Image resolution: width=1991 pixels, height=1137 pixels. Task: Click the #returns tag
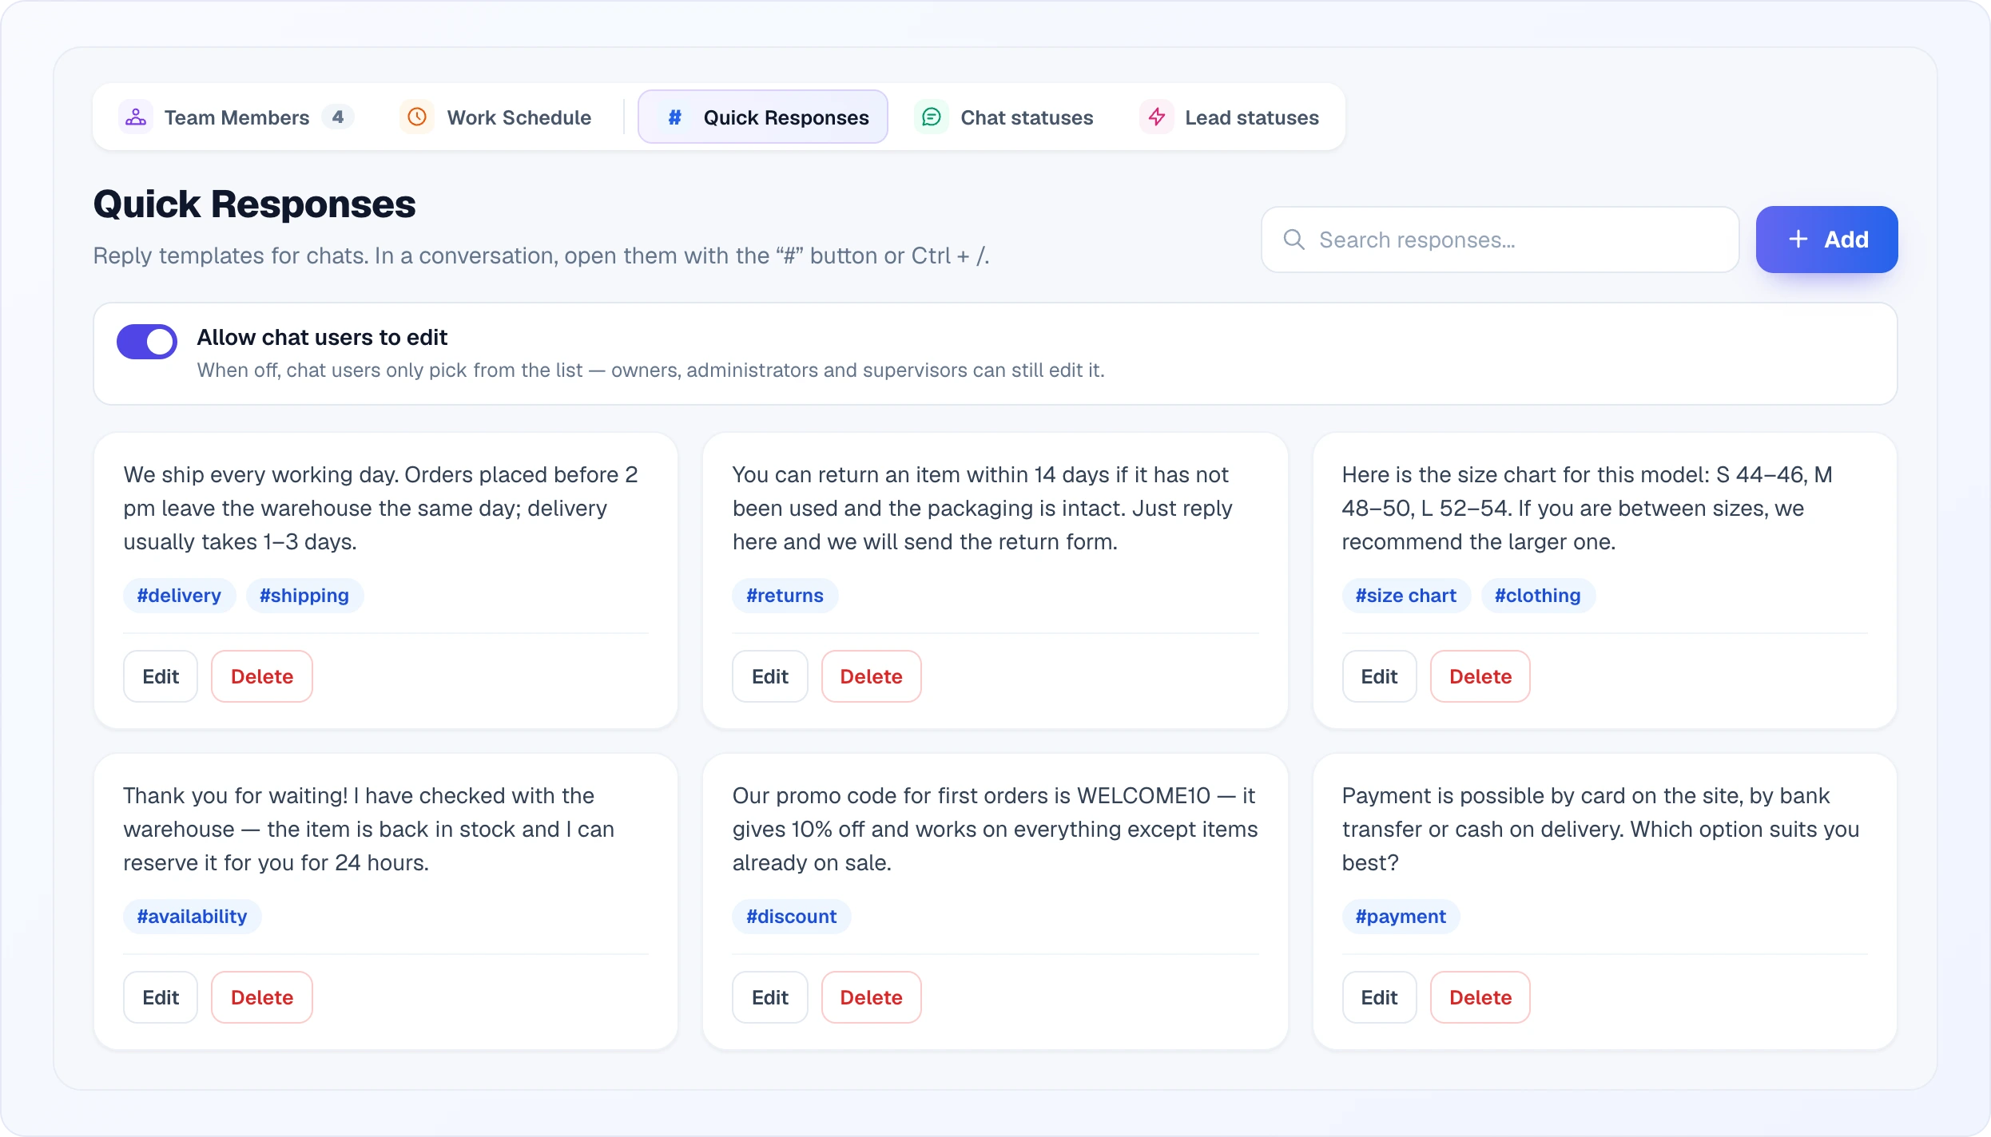pos(785,596)
